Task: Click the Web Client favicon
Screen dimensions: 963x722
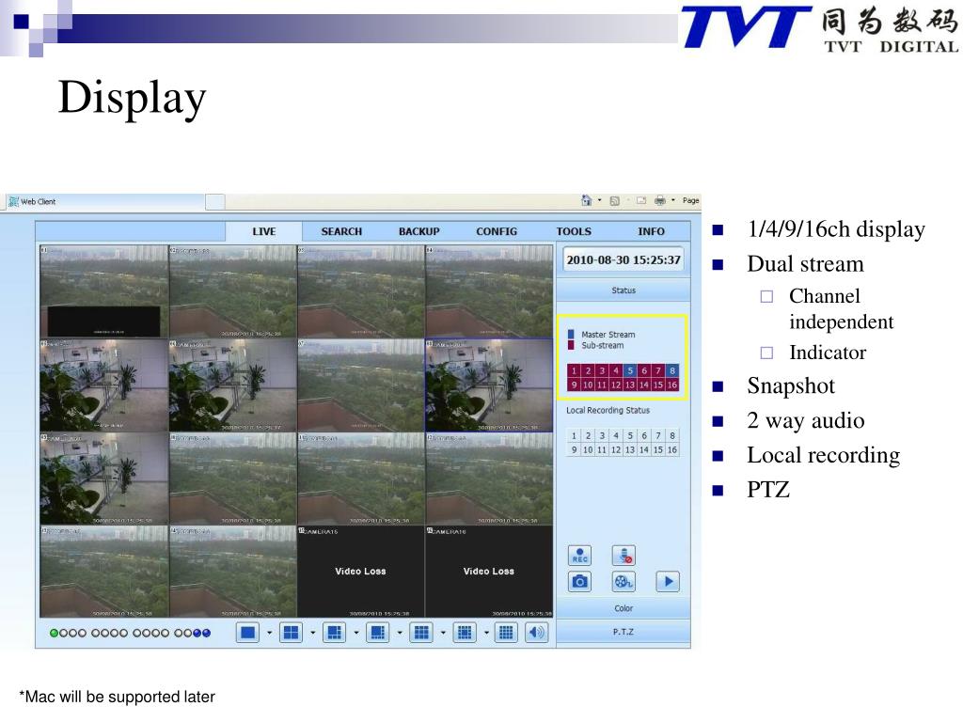Action: [13, 201]
